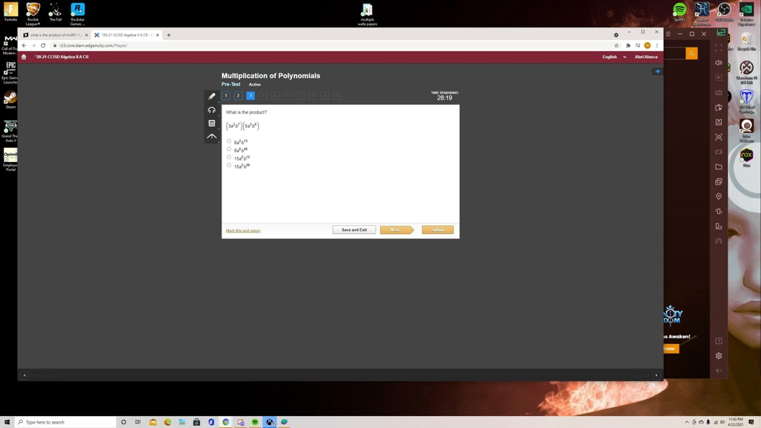761x428 pixels.
Task: Bookmark page with the star icon
Action: coord(616,45)
